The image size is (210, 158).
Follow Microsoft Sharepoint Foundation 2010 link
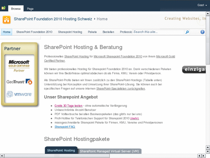click(x=118, y=57)
